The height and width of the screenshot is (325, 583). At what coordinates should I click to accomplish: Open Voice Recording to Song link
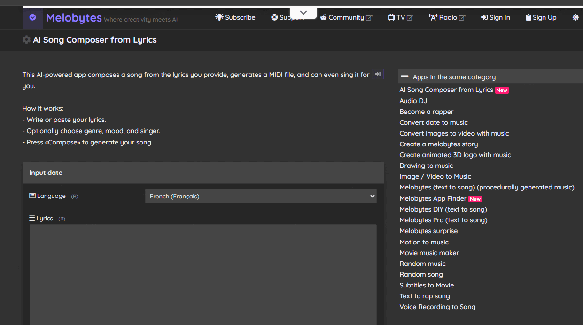click(x=437, y=307)
